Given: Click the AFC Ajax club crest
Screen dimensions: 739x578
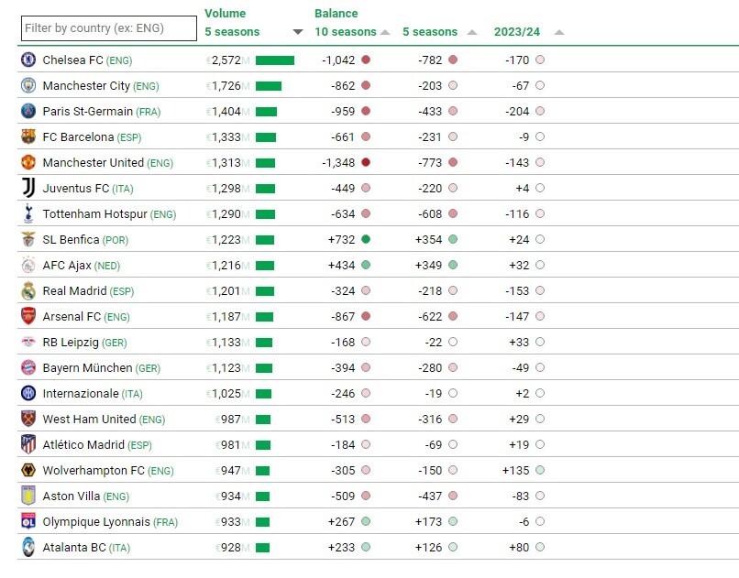Looking at the screenshot, I should [28, 265].
